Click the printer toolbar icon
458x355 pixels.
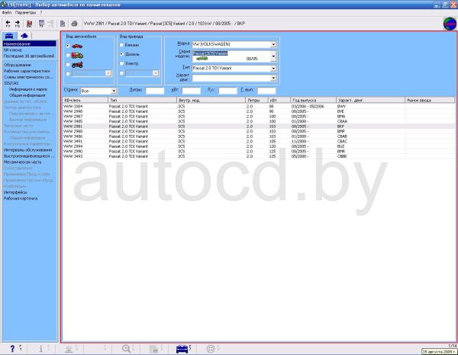click(75, 24)
